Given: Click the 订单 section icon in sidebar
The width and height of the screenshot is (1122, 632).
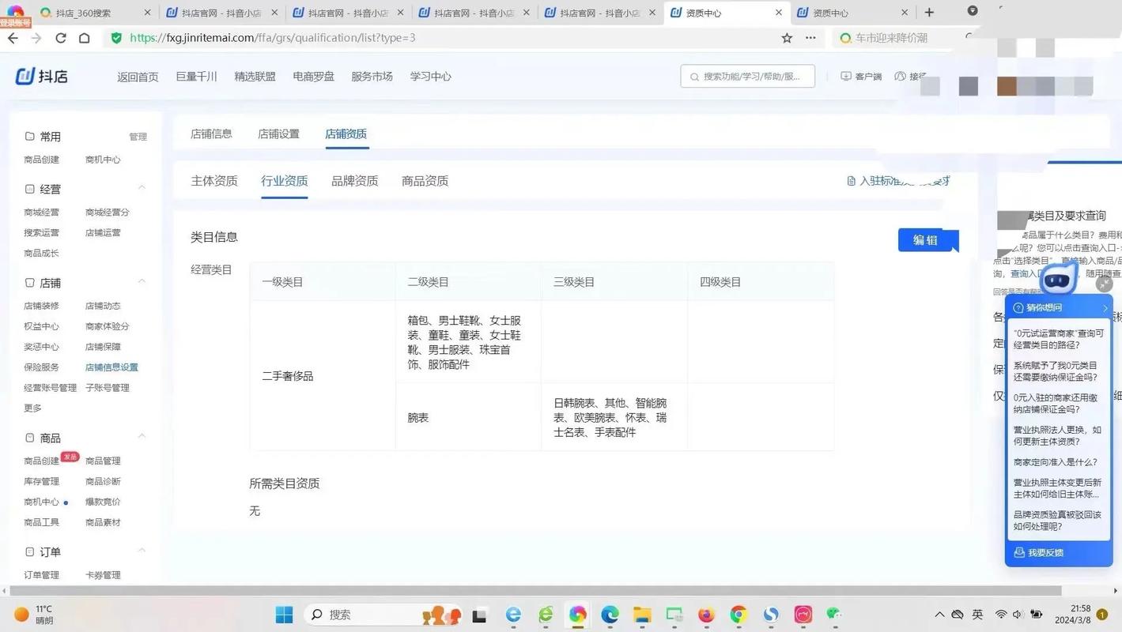Looking at the screenshot, I should [30, 551].
